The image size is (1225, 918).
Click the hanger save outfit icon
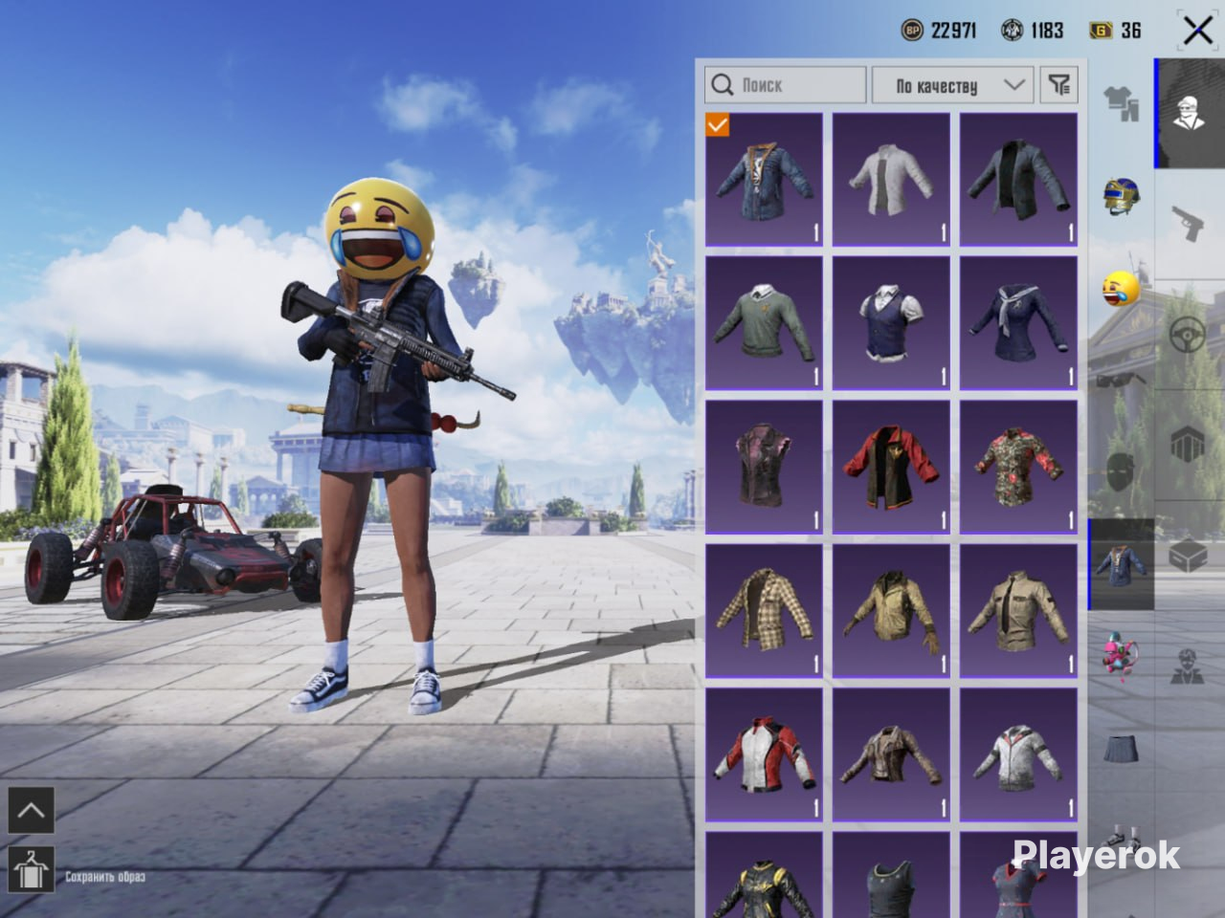31,869
